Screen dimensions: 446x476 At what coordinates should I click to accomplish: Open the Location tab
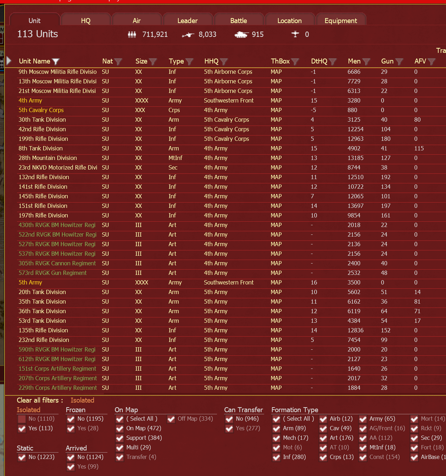(290, 20)
